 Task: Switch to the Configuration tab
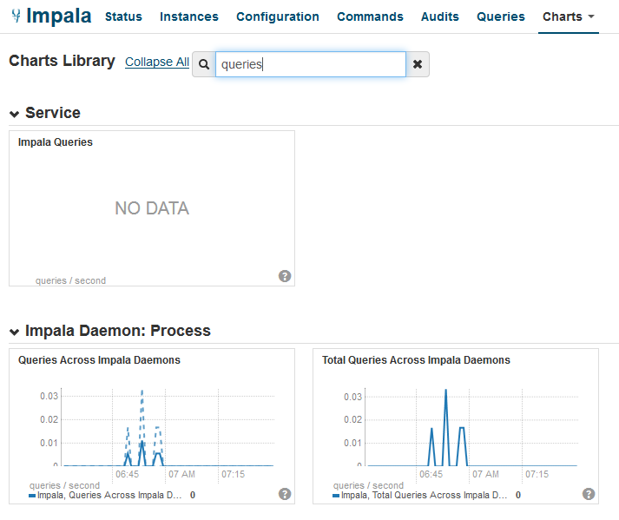(278, 16)
